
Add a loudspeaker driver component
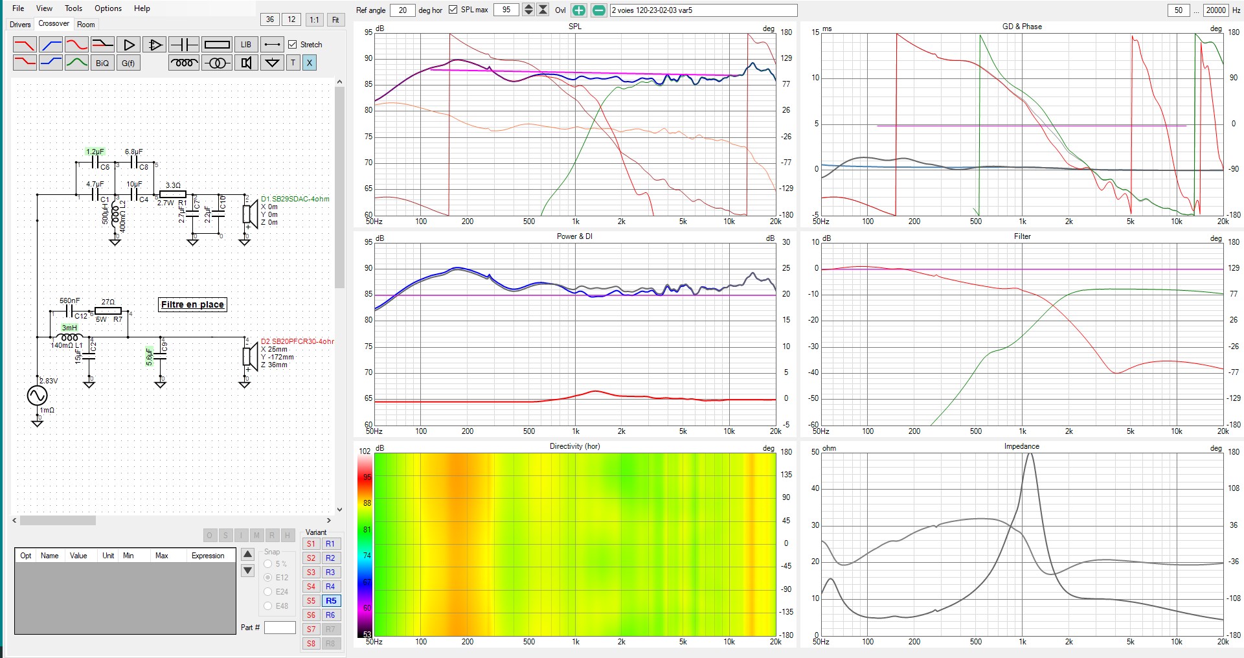click(246, 63)
